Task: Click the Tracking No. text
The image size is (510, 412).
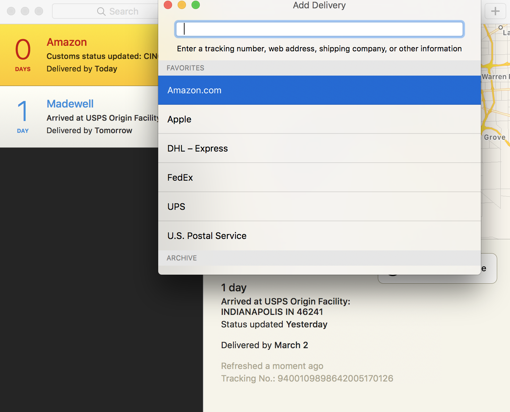Action: click(307, 378)
